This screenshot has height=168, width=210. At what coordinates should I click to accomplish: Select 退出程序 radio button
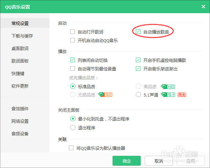pyautogui.click(x=73, y=127)
